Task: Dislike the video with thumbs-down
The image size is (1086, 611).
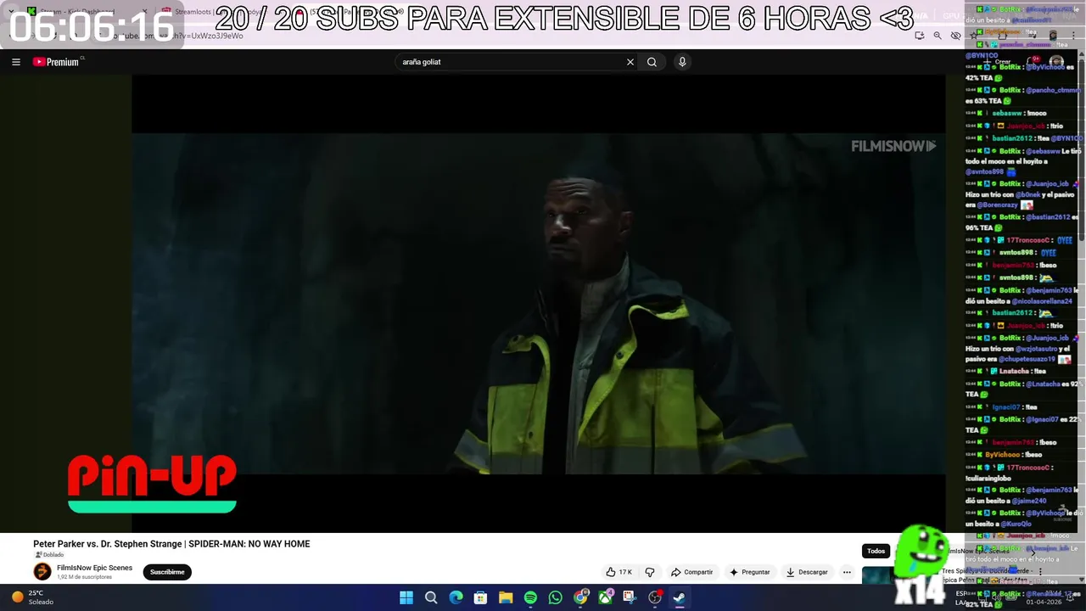Action: click(650, 572)
